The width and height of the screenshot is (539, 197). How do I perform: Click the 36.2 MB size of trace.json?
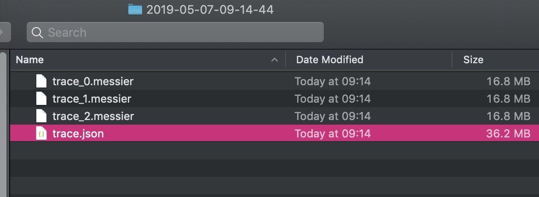[x=508, y=133]
